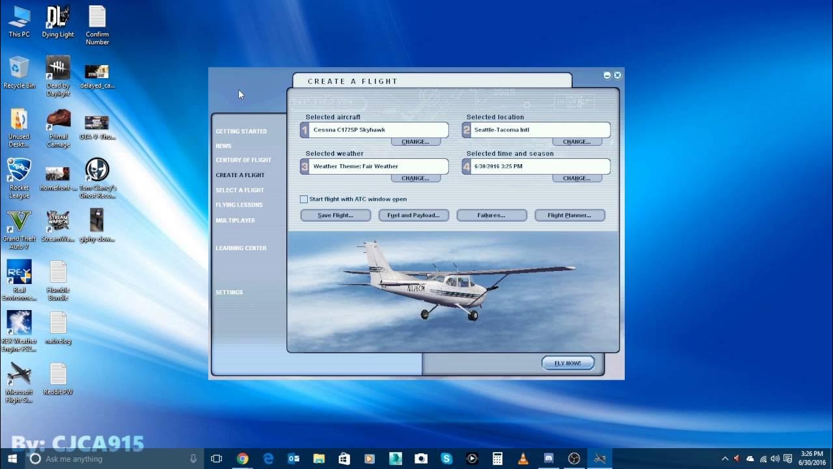Open Century of Flight section

[243, 160]
